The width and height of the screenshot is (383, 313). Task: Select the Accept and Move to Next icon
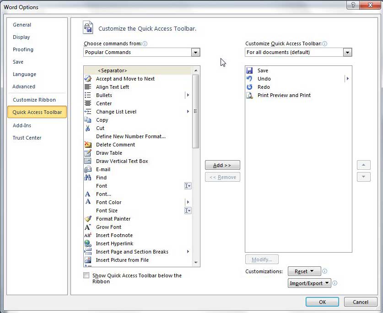(88, 79)
